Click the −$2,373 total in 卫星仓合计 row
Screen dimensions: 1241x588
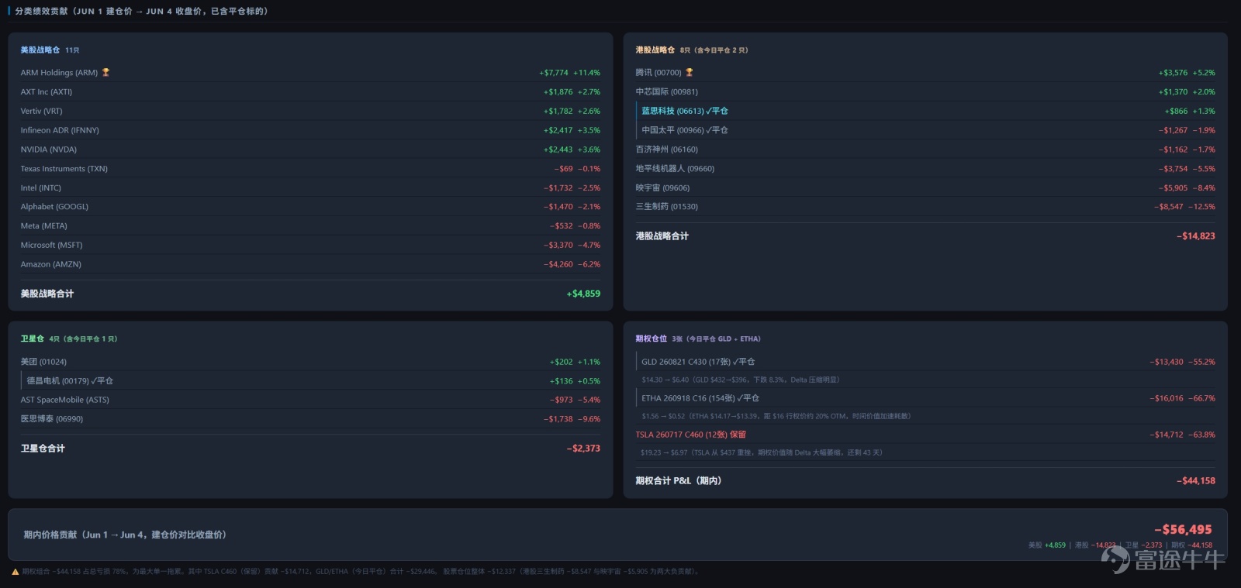583,449
